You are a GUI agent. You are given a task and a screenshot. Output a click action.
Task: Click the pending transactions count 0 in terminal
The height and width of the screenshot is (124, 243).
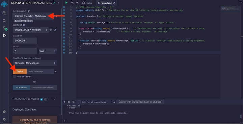click(73, 102)
